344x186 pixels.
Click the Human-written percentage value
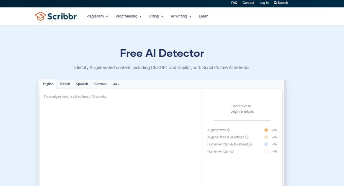(274, 151)
